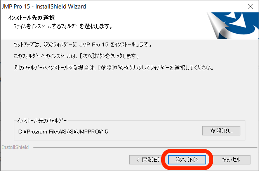Viewport: 259px width, 171px height.
Task: Go back with the < 戻る(B) button
Action: (148, 160)
